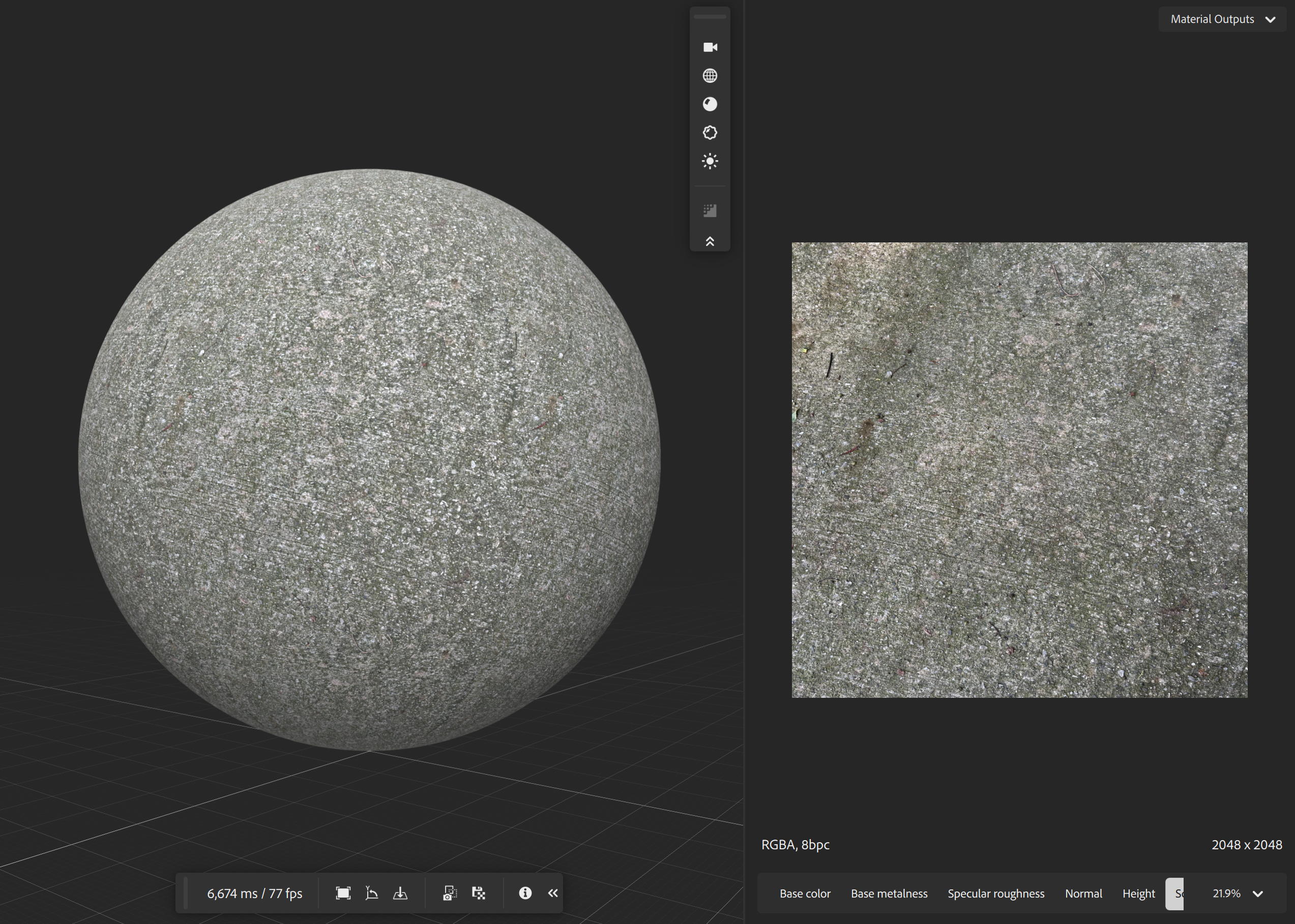Switch to the Base color tab
This screenshot has height=924, width=1295.
(805, 894)
